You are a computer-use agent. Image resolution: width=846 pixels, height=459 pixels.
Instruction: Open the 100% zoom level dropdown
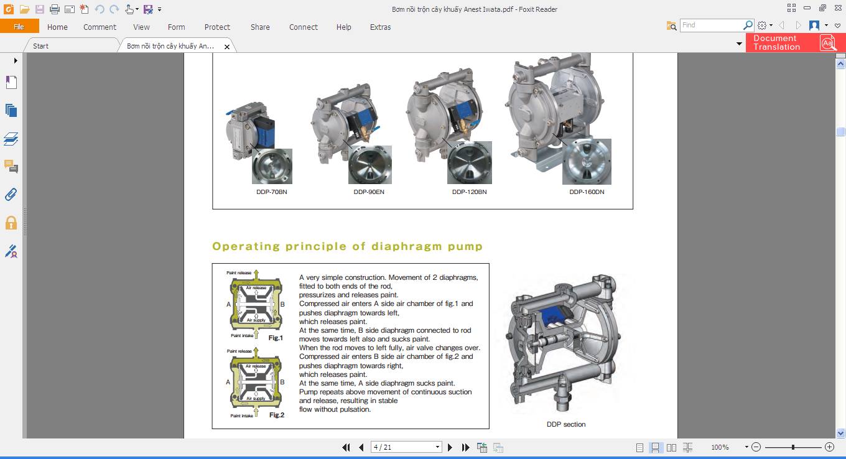click(746, 447)
